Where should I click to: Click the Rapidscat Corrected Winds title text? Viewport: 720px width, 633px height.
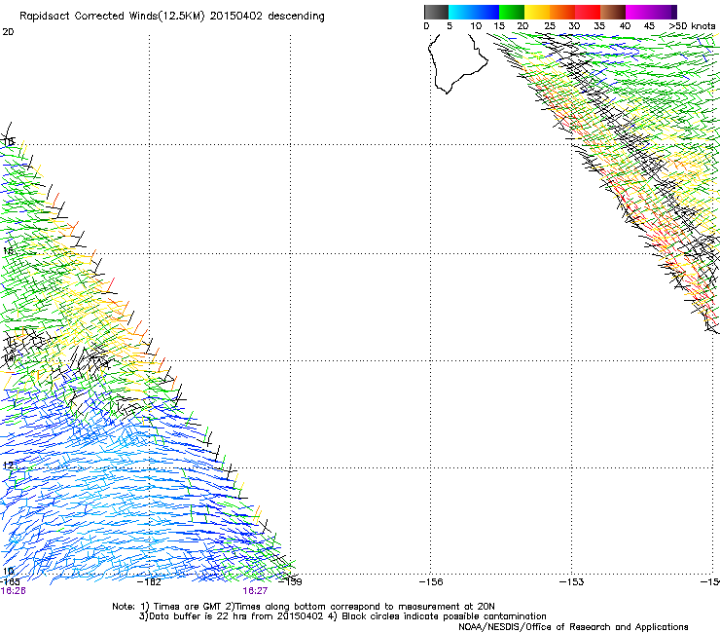(x=172, y=17)
